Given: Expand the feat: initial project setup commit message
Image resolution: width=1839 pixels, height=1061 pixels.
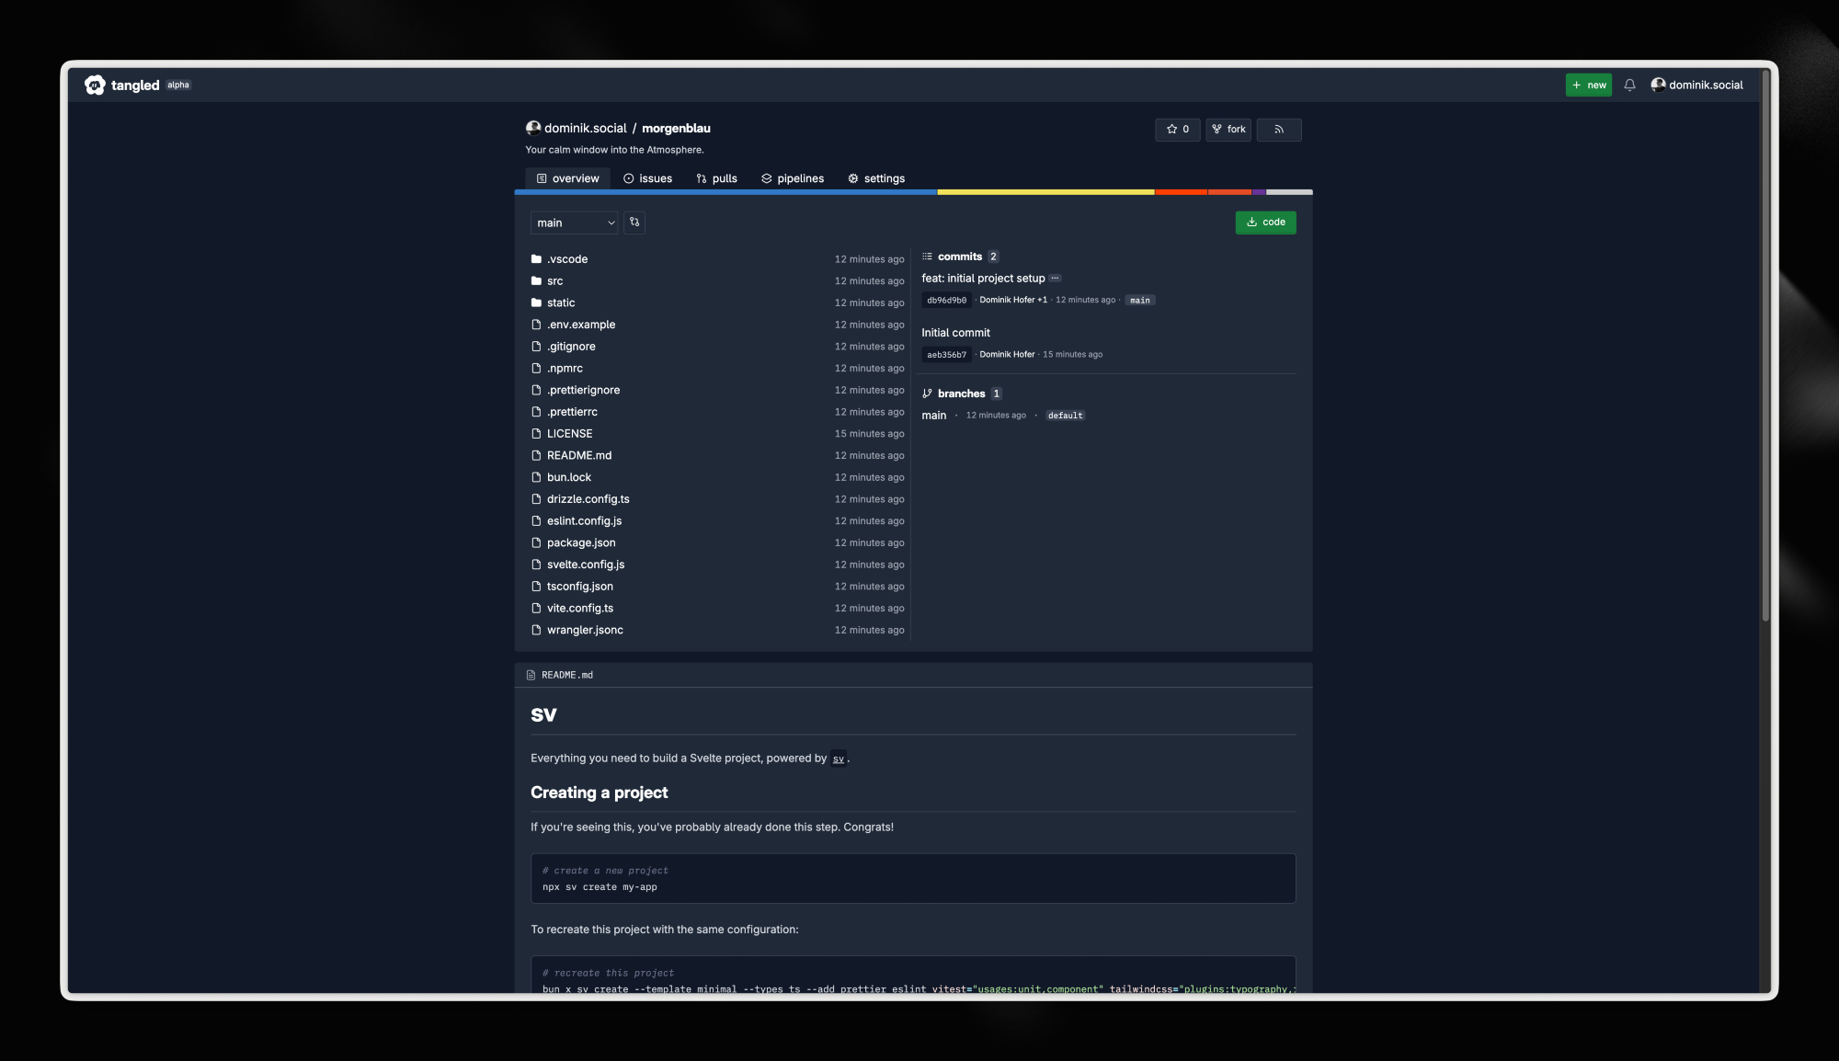Looking at the screenshot, I should pos(1055,279).
